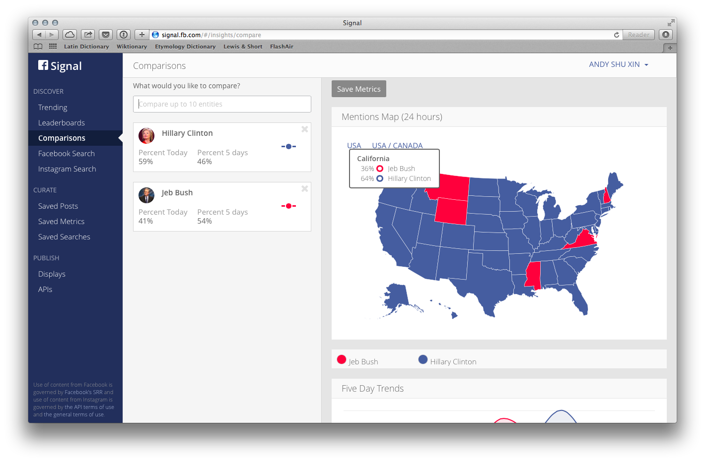Click the Share toolbar icon
The height and width of the screenshot is (462, 705).
88,35
